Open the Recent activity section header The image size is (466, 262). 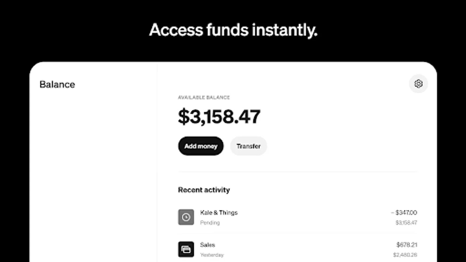click(204, 190)
